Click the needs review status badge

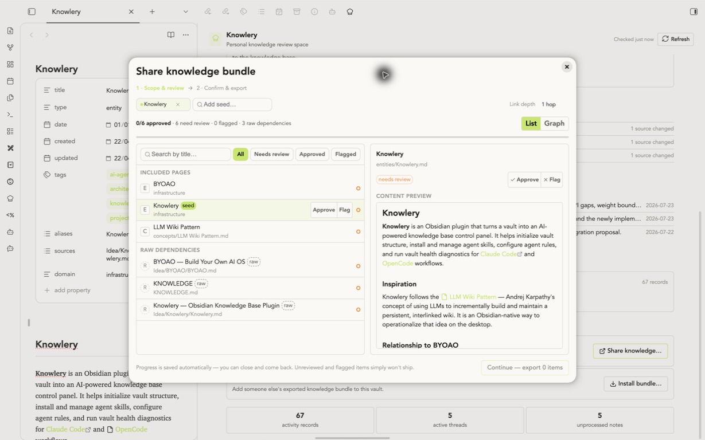click(x=395, y=179)
